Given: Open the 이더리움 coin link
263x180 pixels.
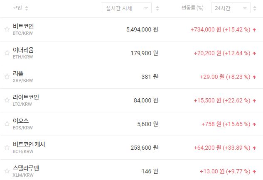Looking at the screenshot, I should coord(23,50).
